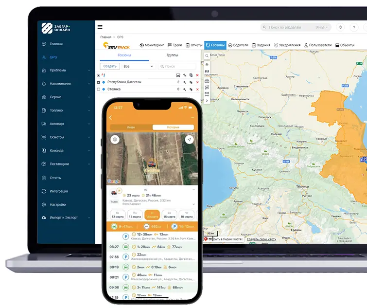Uncheck the Республика Дагестан checkbox
The height and width of the screenshot is (308, 367).
pyautogui.click(x=99, y=82)
